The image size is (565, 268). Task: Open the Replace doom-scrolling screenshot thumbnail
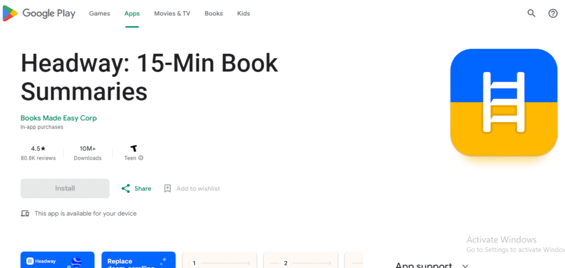click(x=138, y=260)
